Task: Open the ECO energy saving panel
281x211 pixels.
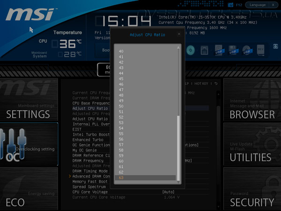Action: point(29,189)
